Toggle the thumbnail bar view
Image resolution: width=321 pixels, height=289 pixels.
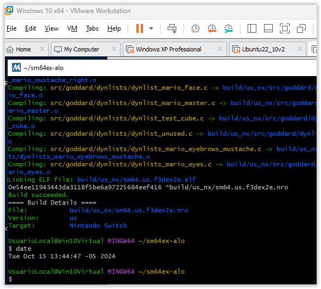268,28
